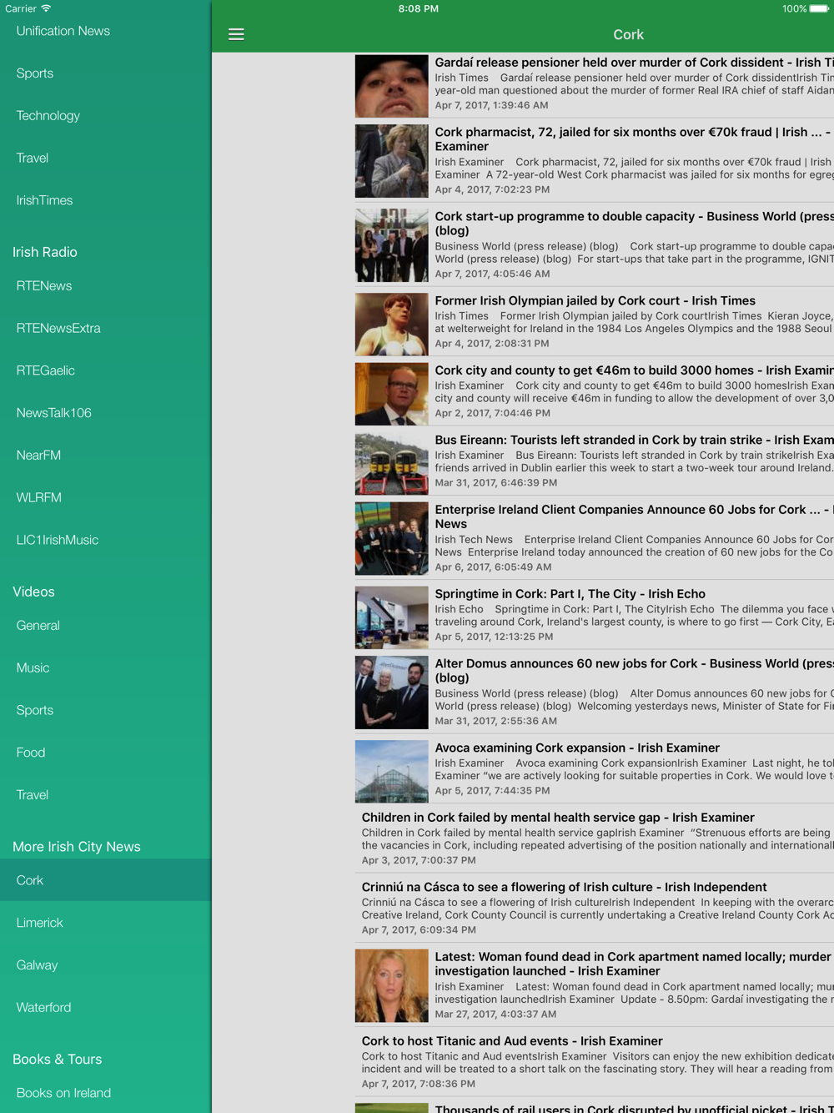The height and width of the screenshot is (1113, 834).
Task: Open thumbnail of Cork start-up programme article
Action: click(391, 245)
